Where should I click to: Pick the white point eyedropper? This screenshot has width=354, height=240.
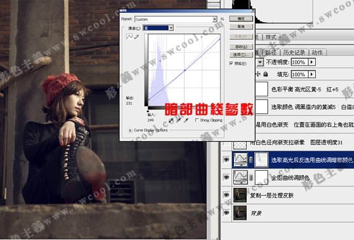point(186,120)
